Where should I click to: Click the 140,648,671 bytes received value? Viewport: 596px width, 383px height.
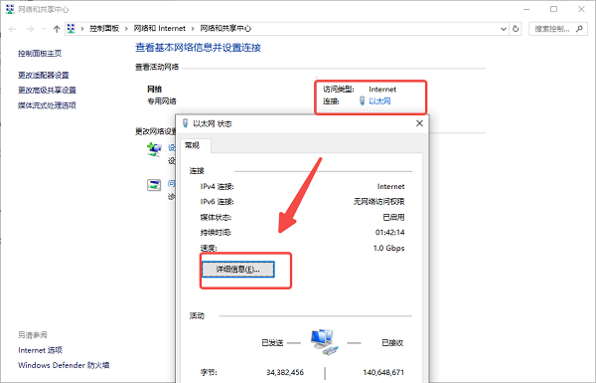pos(383,372)
